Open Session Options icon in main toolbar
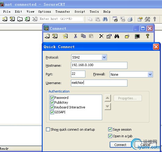The image size is (162, 152). coord(140,19)
